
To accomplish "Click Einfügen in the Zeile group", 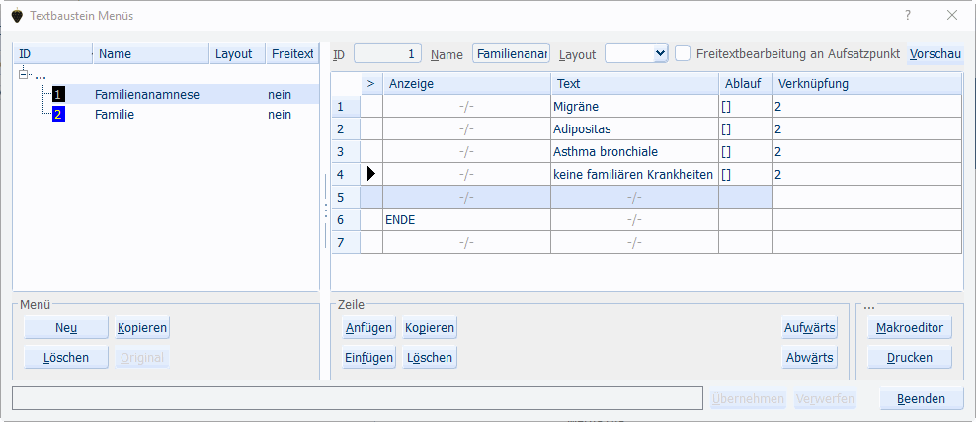I will pyautogui.click(x=368, y=358).
